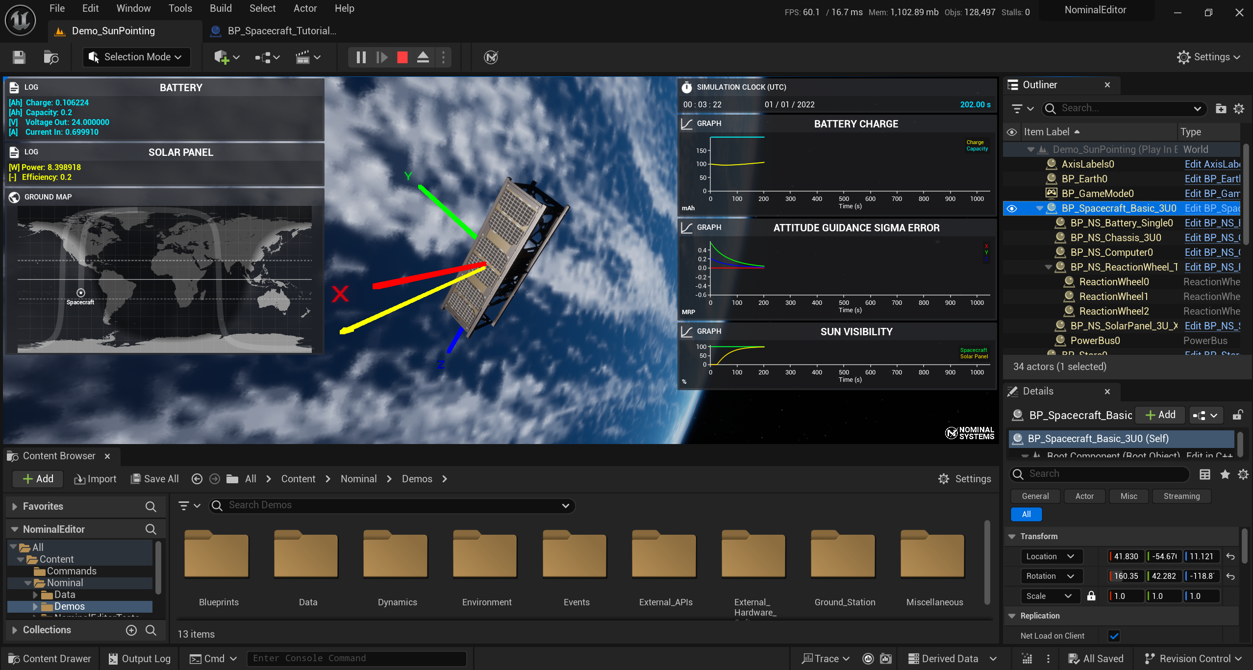This screenshot has height=670, width=1253.
Task: Open the Selection Mode dropdown
Action: tap(136, 57)
